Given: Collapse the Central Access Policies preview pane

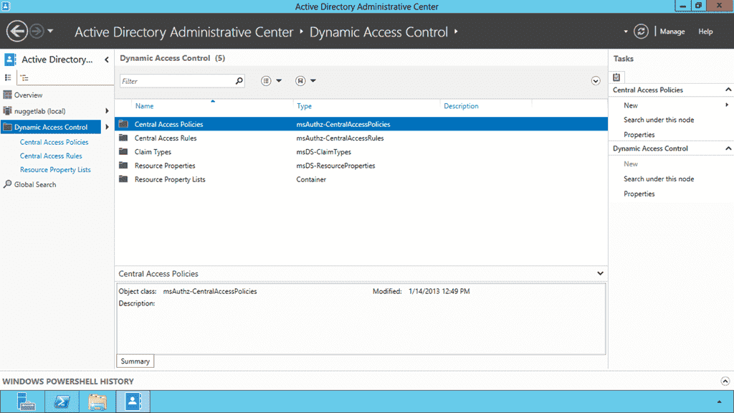Looking at the screenshot, I should [601, 273].
